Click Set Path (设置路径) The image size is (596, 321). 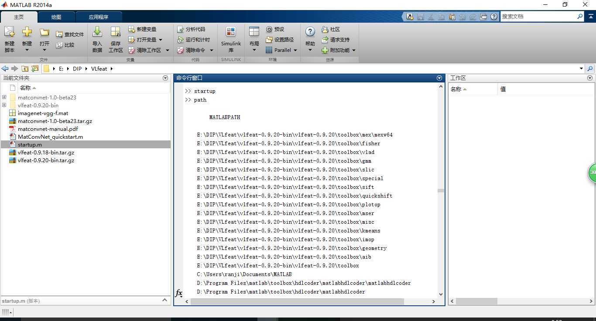[x=280, y=40]
